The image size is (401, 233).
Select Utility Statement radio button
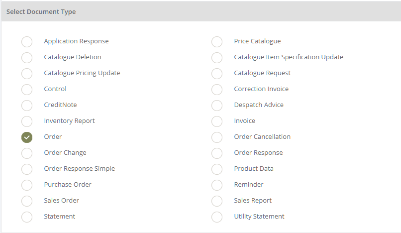point(217,217)
